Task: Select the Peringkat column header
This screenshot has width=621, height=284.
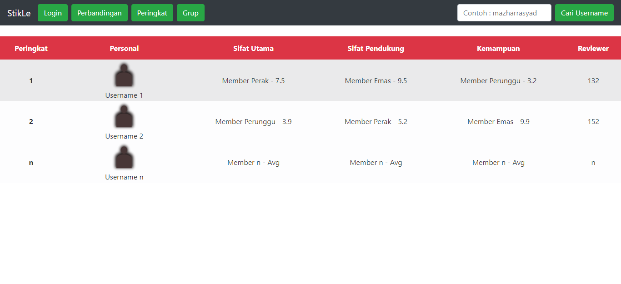Action: click(31, 48)
